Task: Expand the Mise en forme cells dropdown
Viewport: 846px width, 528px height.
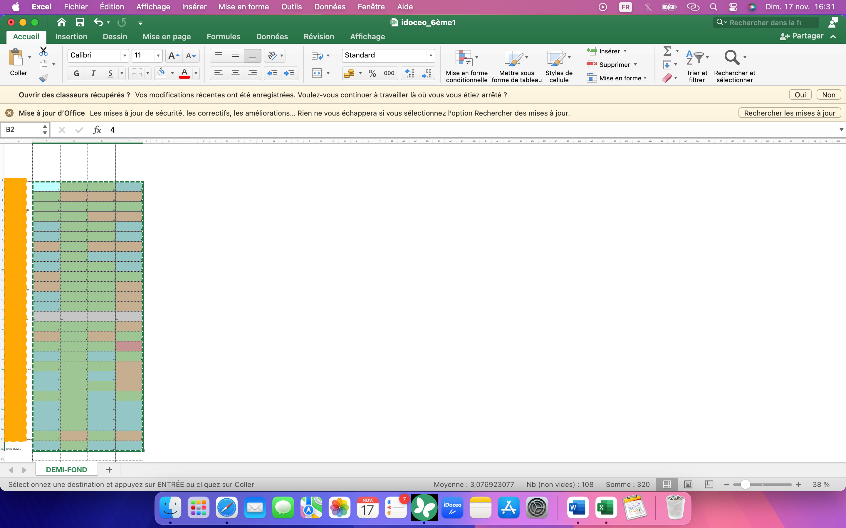Action: (645, 78)
